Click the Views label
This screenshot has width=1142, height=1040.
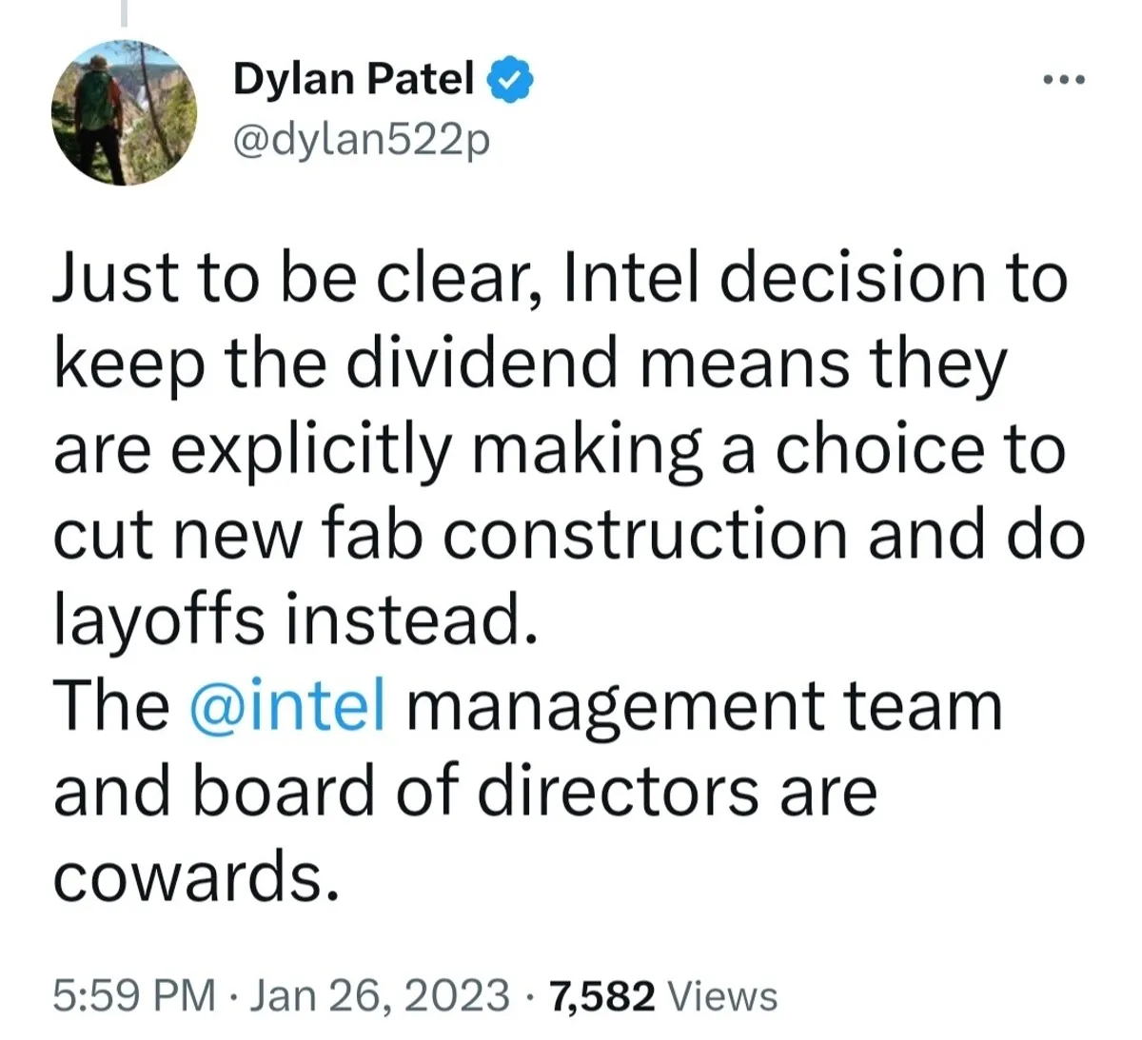tap(723, 996)
